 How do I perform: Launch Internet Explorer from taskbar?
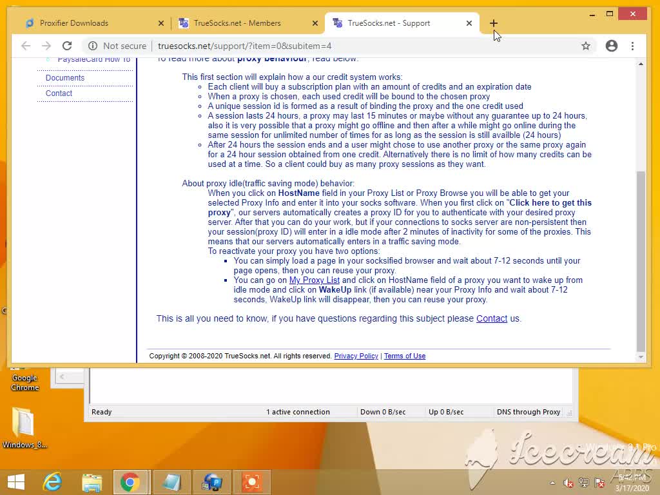(52, 482)
